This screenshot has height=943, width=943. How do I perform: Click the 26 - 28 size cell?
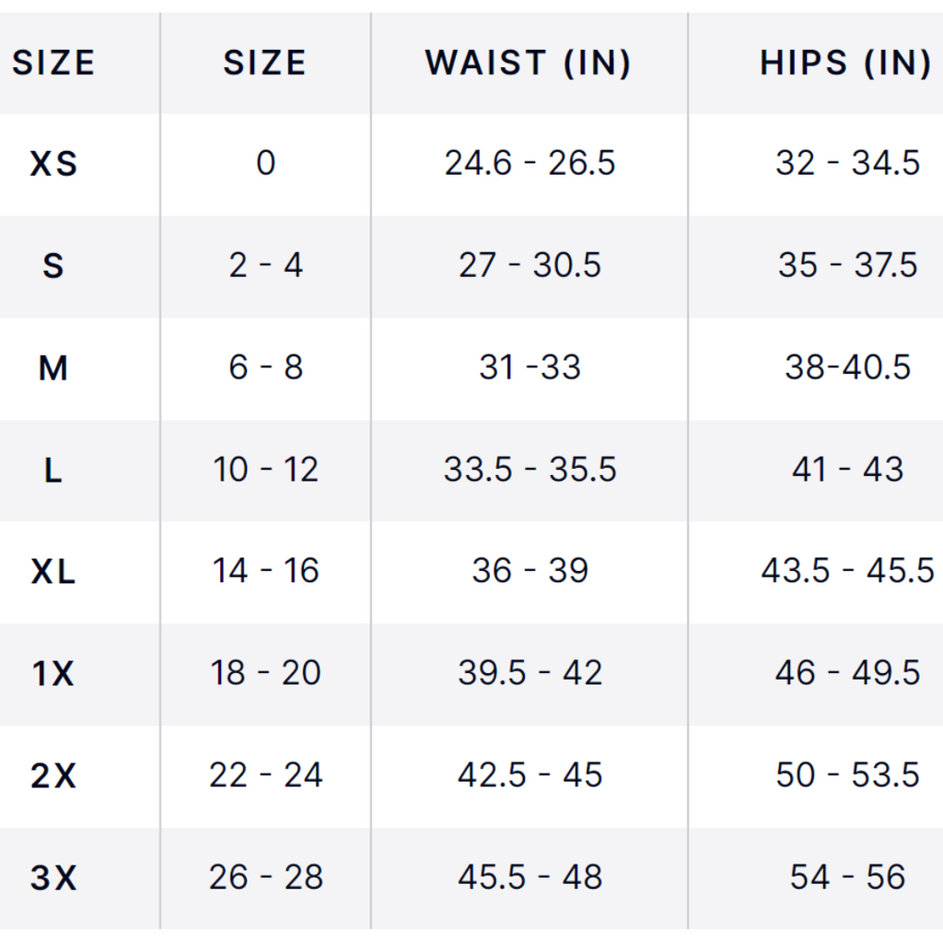click(265, 879)
